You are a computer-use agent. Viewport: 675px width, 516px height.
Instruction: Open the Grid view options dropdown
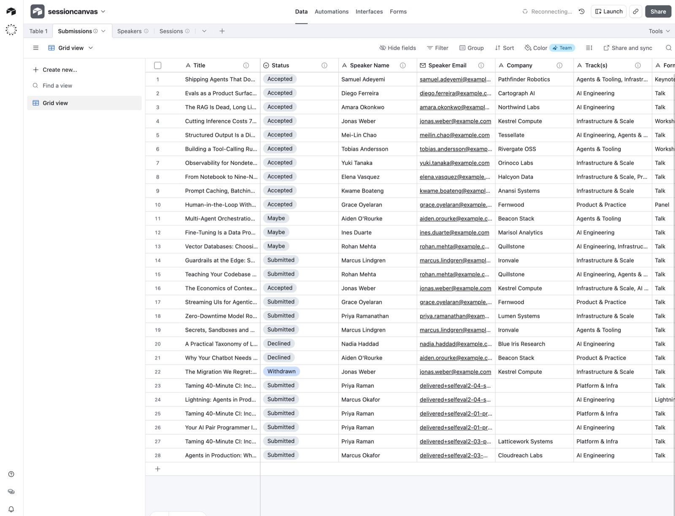coord(71,48)
